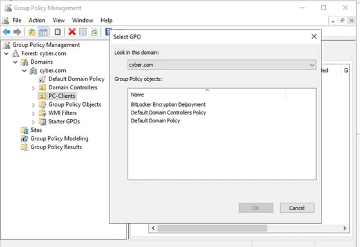Click the Domain Controllers OU icon
The image size is (360, 247).
click(43, 87)
